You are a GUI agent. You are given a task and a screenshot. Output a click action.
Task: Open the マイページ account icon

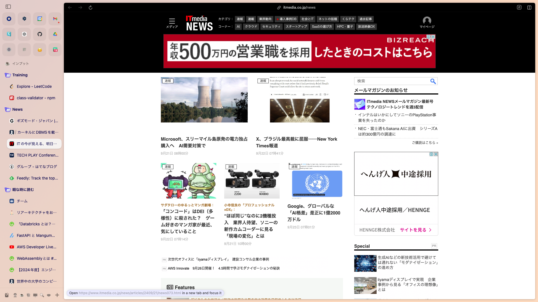[427, 23]
